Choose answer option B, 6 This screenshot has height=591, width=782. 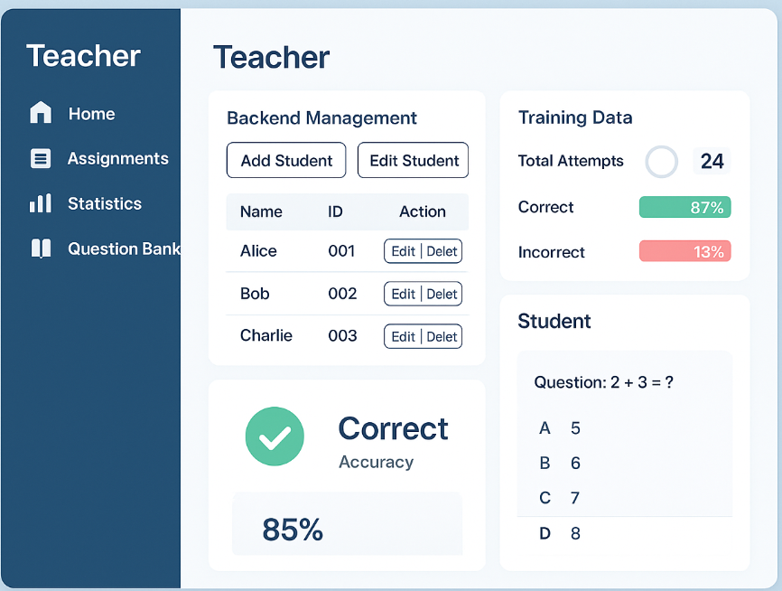click(560, 464)
